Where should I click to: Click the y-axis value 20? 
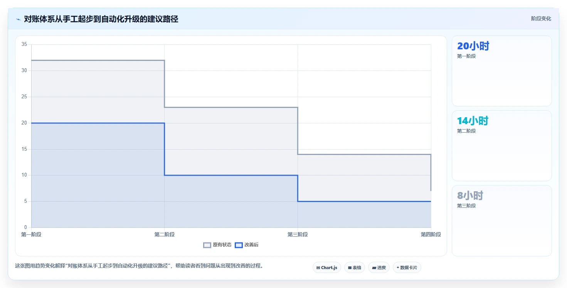point(24,123)
